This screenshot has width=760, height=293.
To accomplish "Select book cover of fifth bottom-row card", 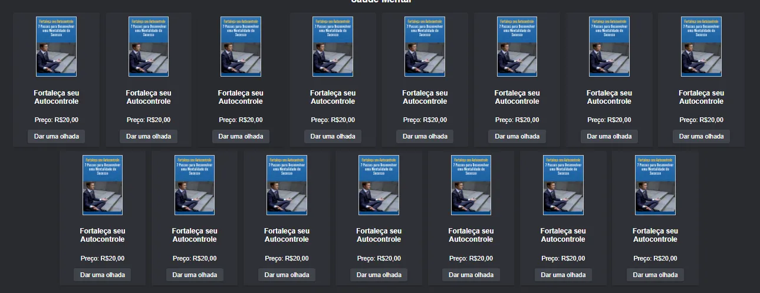I will (471, 185).
